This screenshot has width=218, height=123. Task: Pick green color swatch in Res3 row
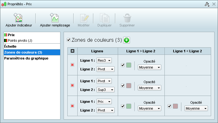(129, 65)
